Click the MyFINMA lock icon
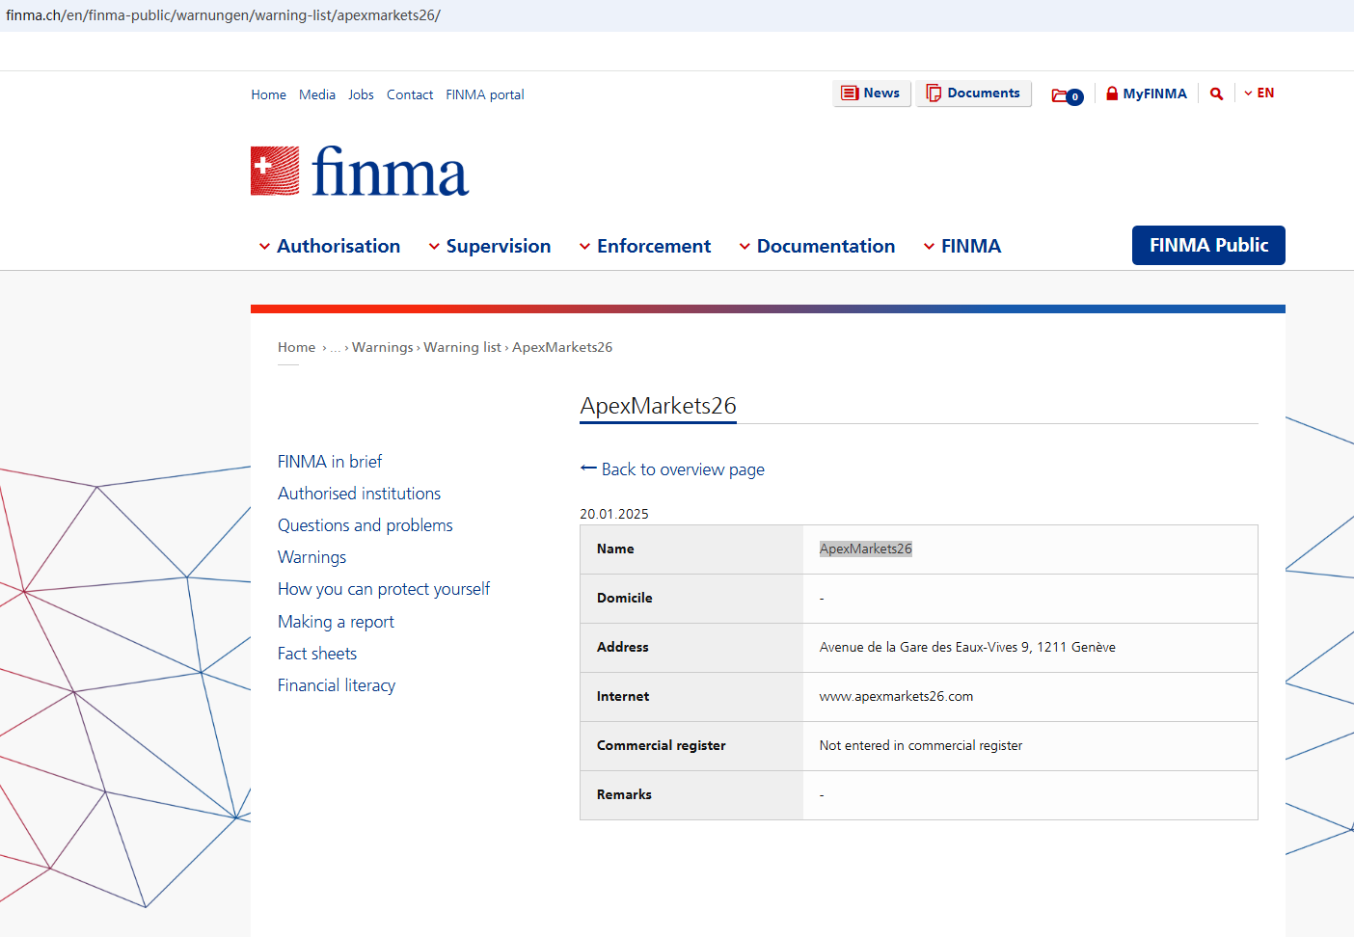This screenshot has width=1354, height=937. (1112, 94)
